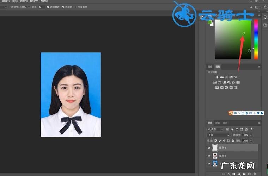Click the share icon at top right
Image resolution: width=268 pixels, height=176 pixels.
(x=266, y=7)
